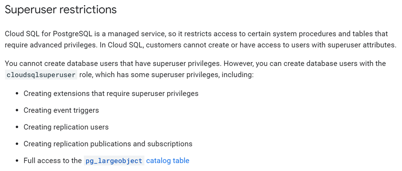Click 'Creating replication publications and subscriptions' item
The height and width of the screenshot is (171, 402).
(x=108, y=144)
